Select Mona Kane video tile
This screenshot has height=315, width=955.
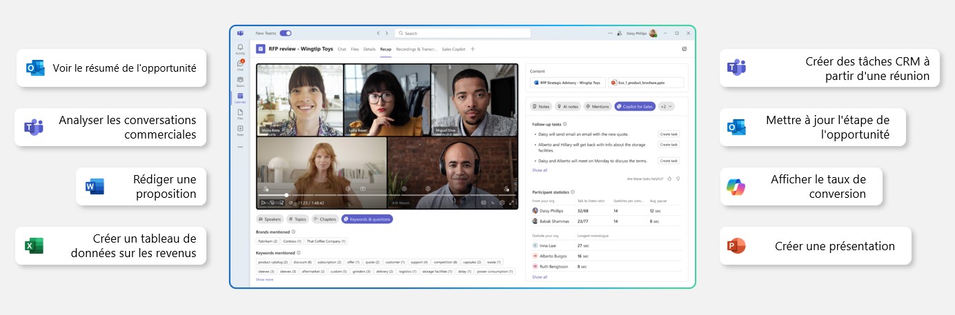pos(299,100)
